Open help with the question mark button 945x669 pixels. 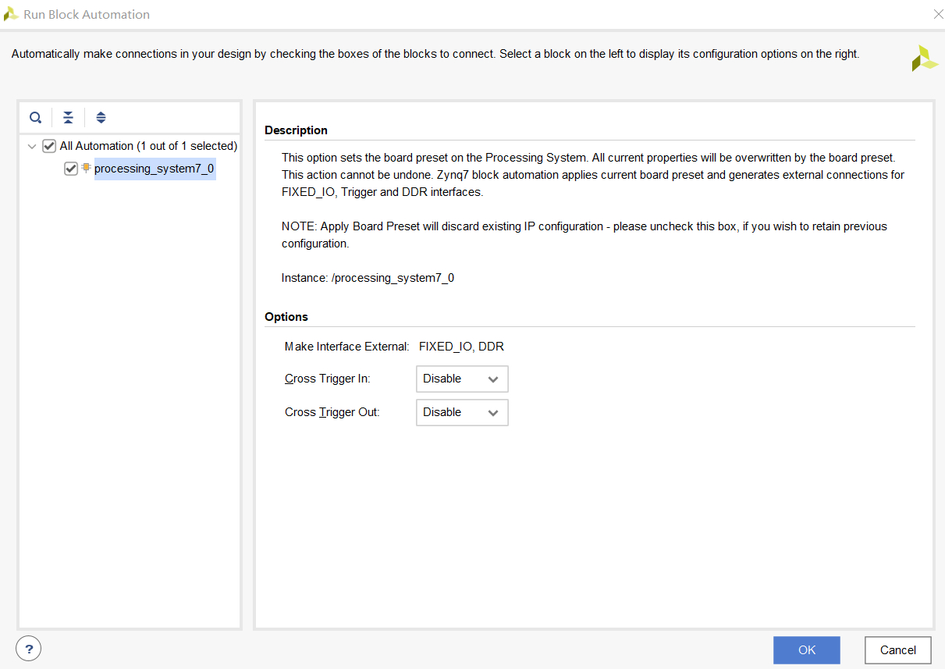tap(28, 648)
